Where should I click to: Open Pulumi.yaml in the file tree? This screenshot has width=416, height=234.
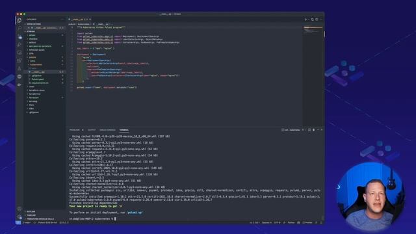(38, 79)
